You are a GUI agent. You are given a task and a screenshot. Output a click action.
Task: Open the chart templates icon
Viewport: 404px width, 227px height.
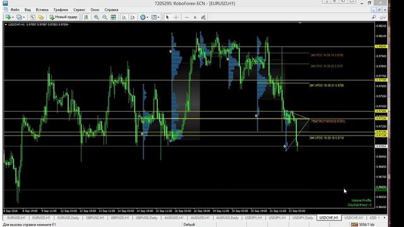coord(154,17)
